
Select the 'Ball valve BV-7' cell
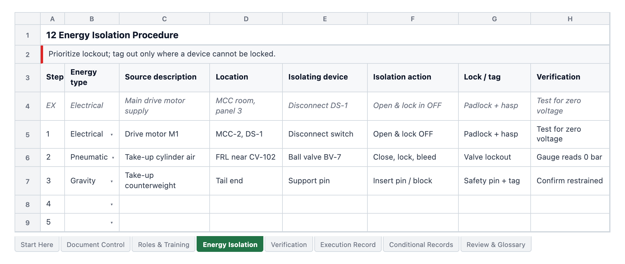tap(325, 157)
